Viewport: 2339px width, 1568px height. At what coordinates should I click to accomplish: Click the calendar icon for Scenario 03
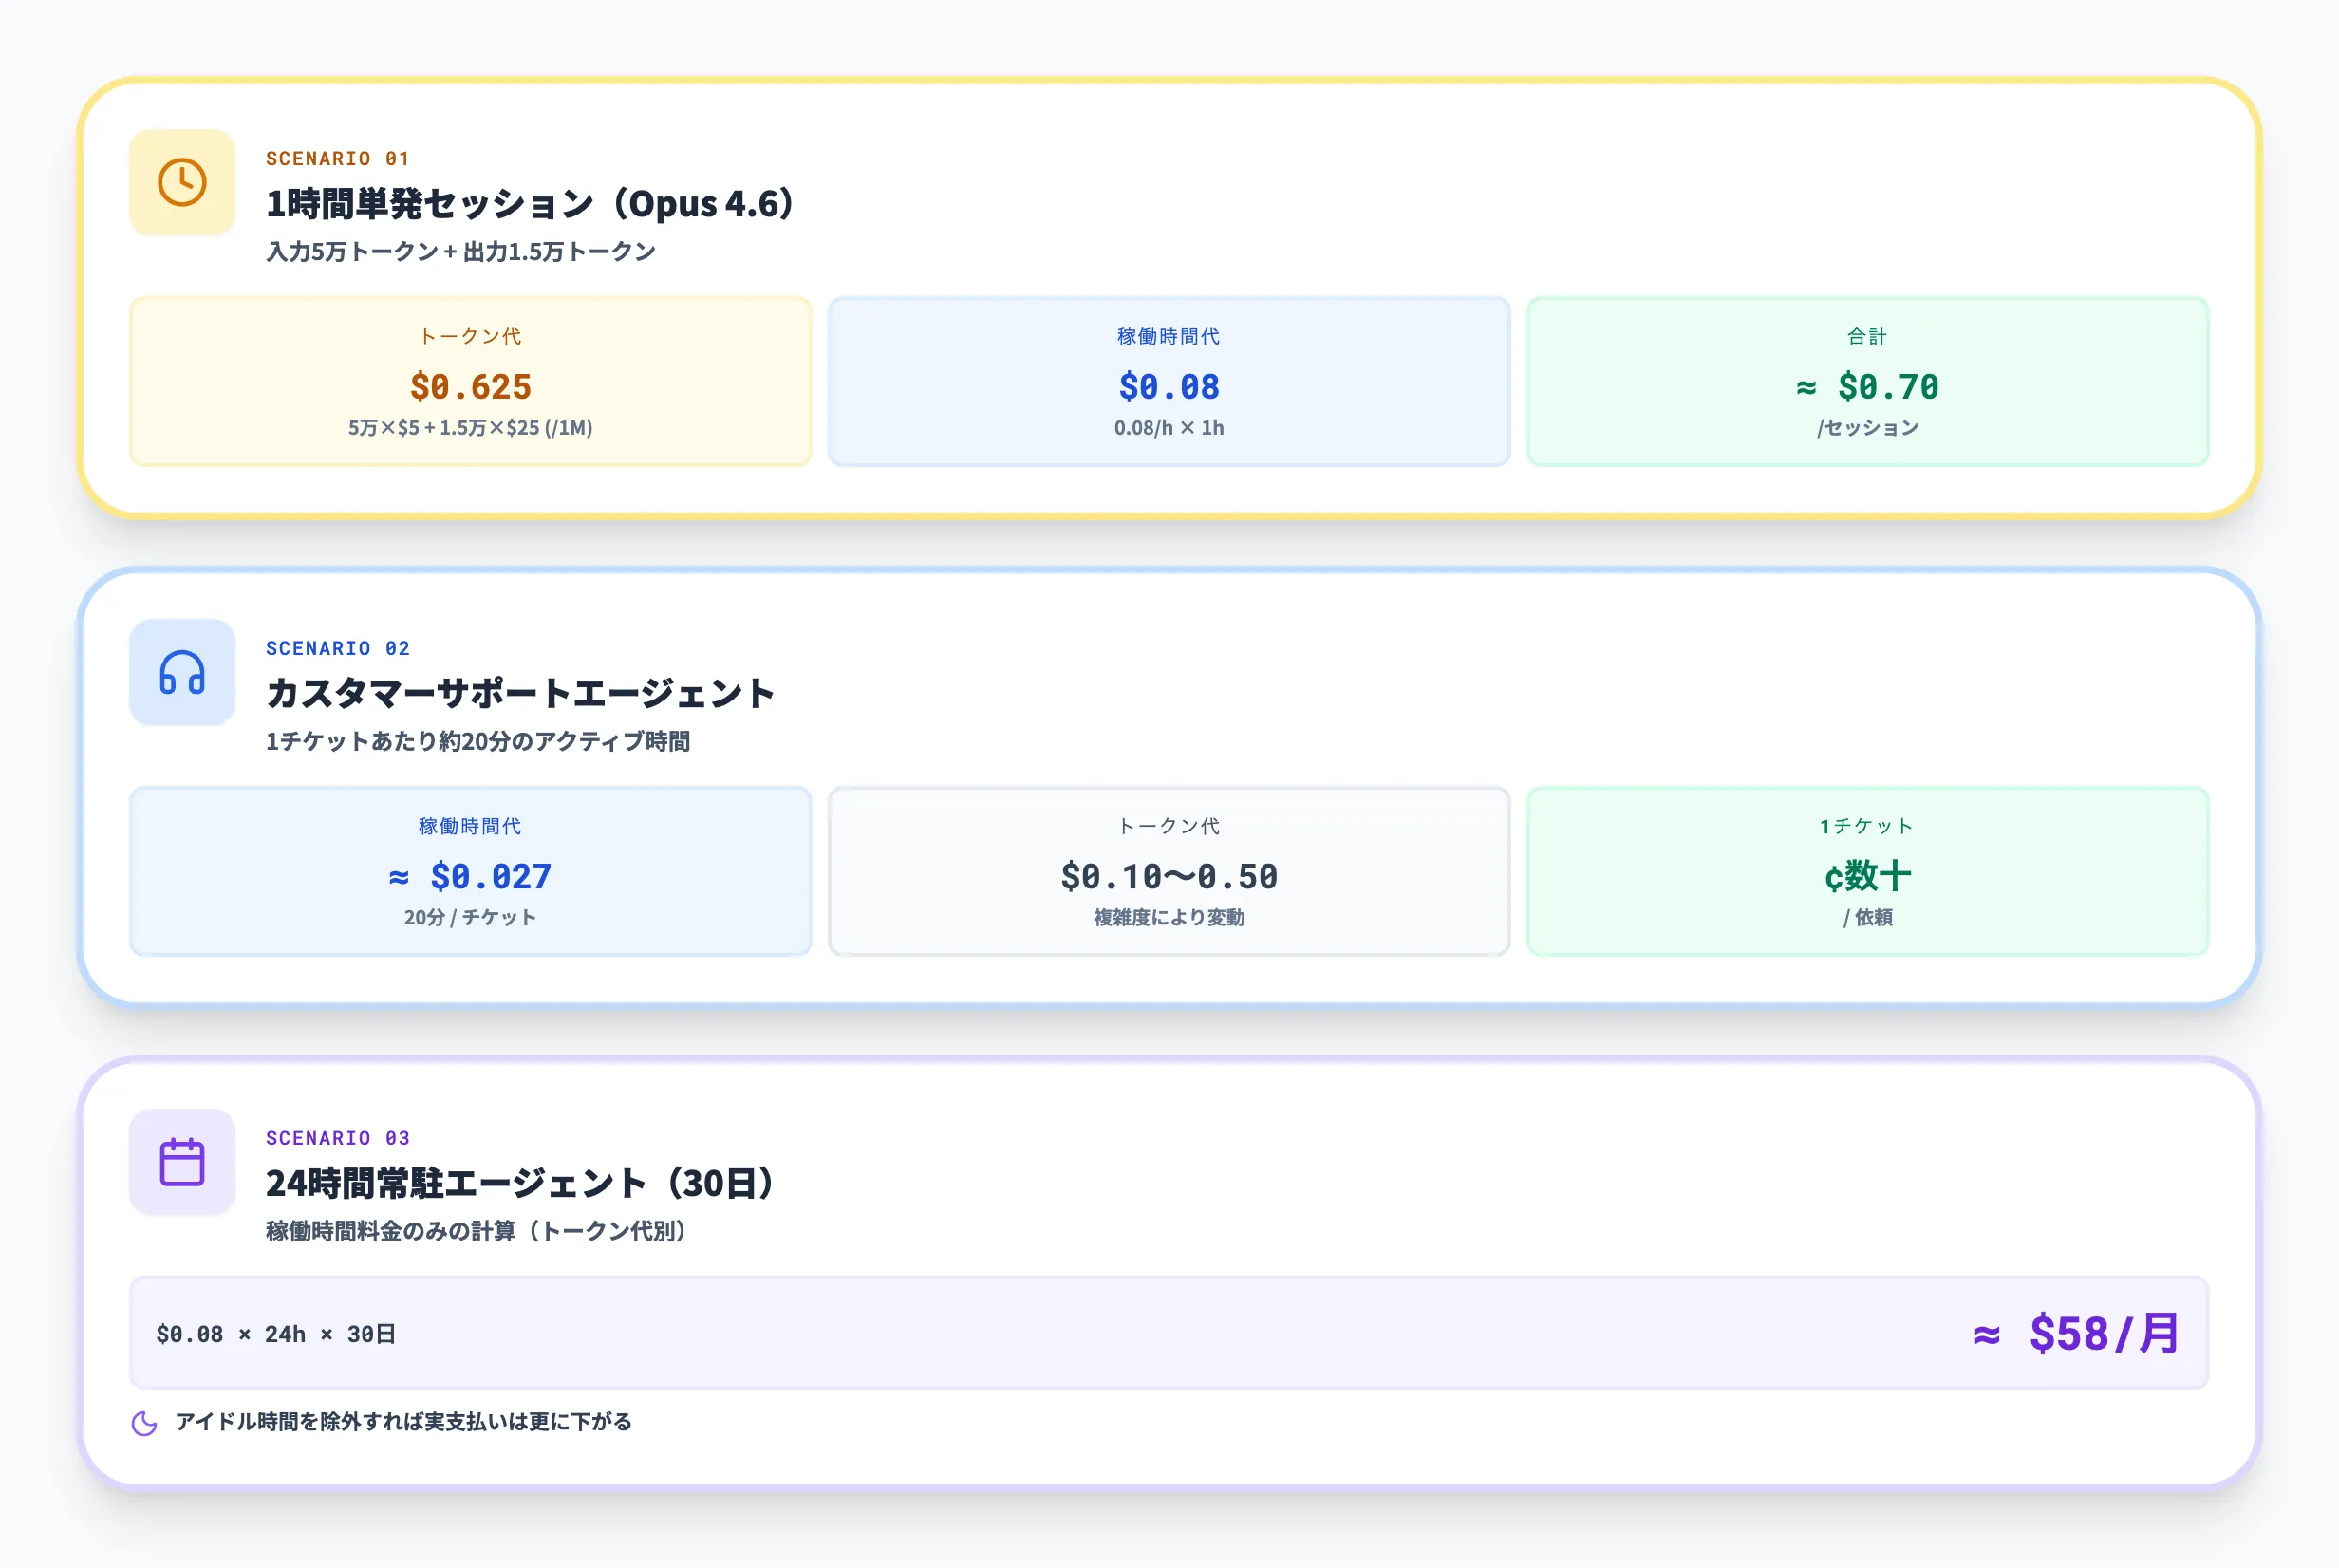coord(182,1163)
